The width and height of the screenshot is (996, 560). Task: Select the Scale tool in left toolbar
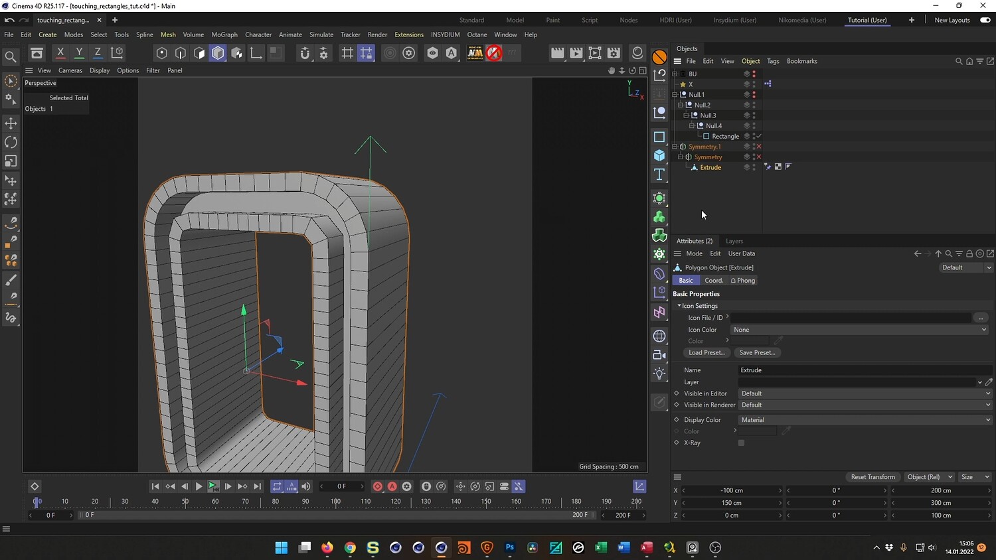pyautogui.click(x=11, y=161)
